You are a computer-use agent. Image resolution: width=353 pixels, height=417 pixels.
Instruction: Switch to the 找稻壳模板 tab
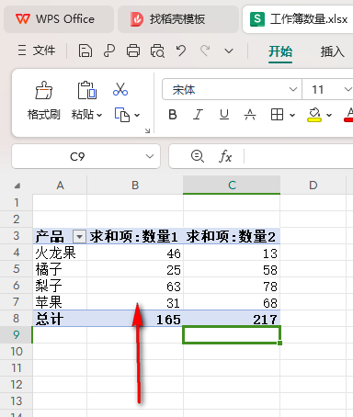178,19
